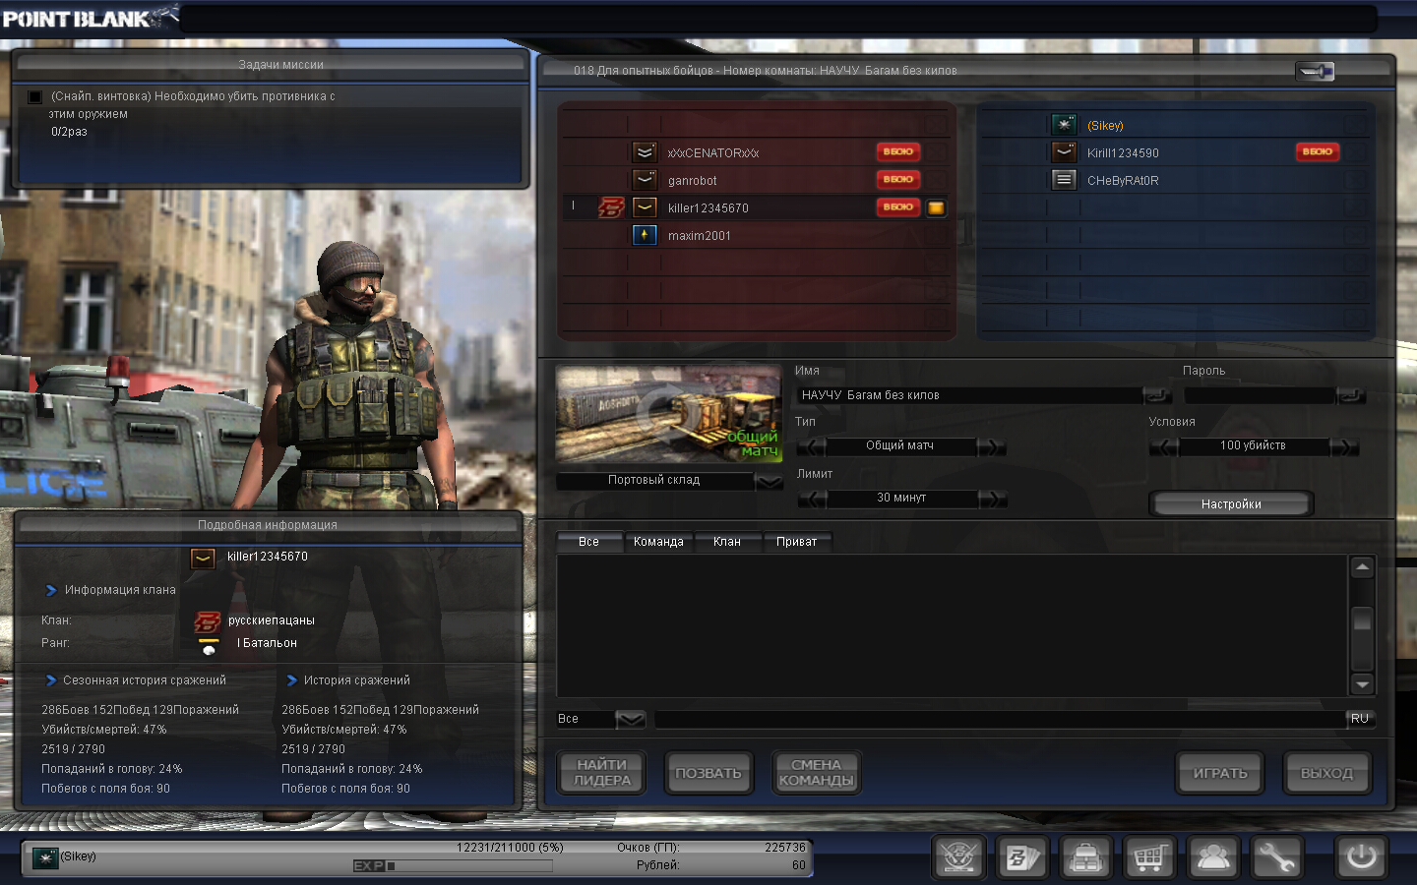Open the clan emblem icon in bottom toolbar
The height and width of the screenshot is (885, 1417).
(x=959, y=857)
